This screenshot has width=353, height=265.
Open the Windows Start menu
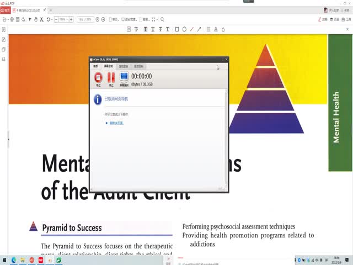4,259
